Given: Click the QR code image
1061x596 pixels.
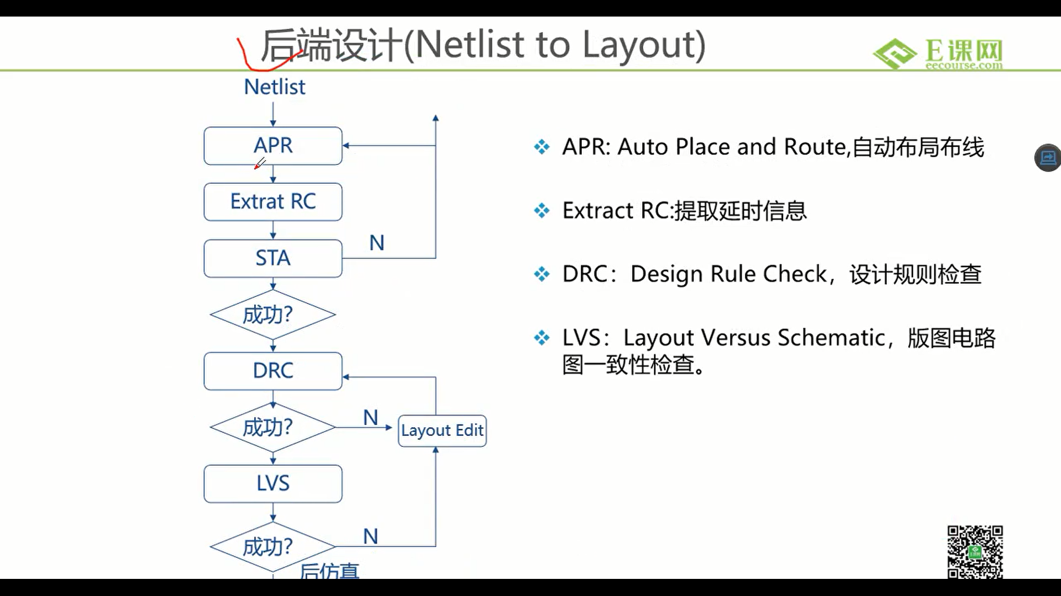Looking at the screenshot, I should (975, 551).
